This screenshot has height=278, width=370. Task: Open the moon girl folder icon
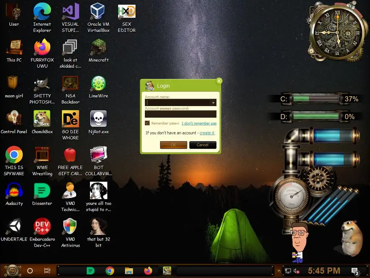coord(14,87)
